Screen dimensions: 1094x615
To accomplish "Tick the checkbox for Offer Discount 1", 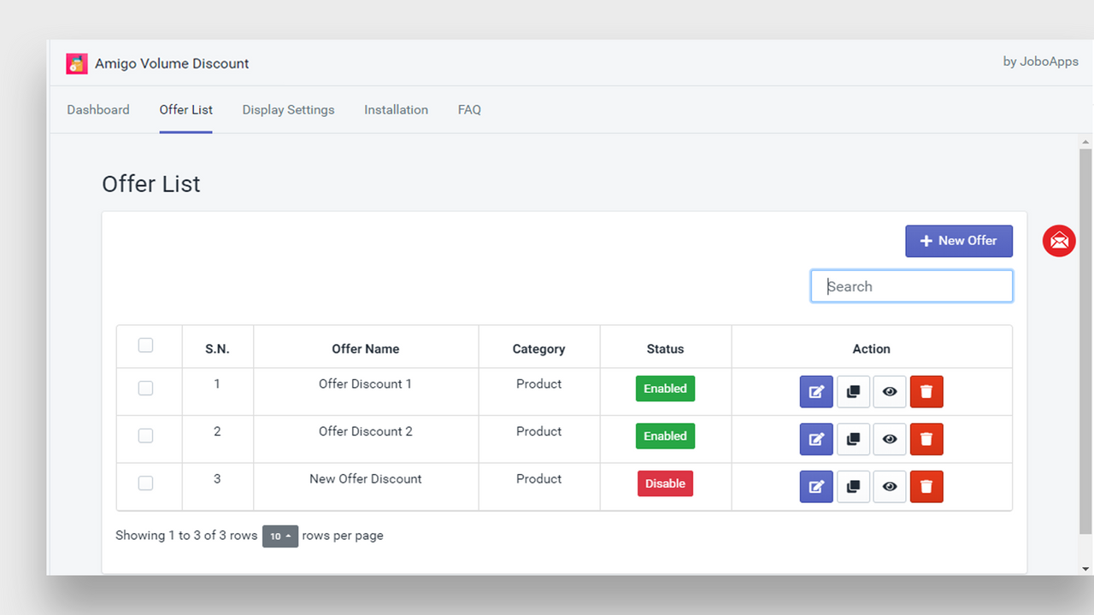I will pos(145,388).
